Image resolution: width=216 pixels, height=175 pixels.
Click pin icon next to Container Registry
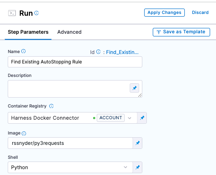142,118
